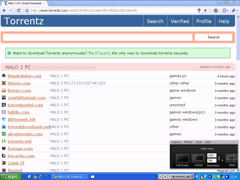Click the address bar URL field
The image size is (240, 180).
tap(113, 10)
